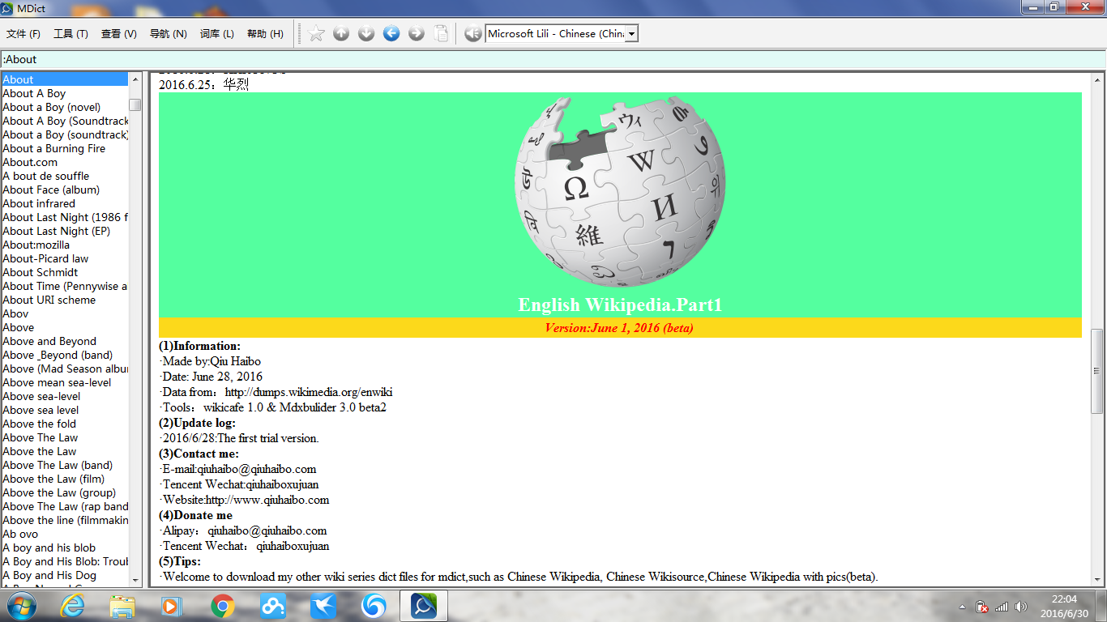
Task: Click the MDict taskbar button
Action: pos(424,606)
